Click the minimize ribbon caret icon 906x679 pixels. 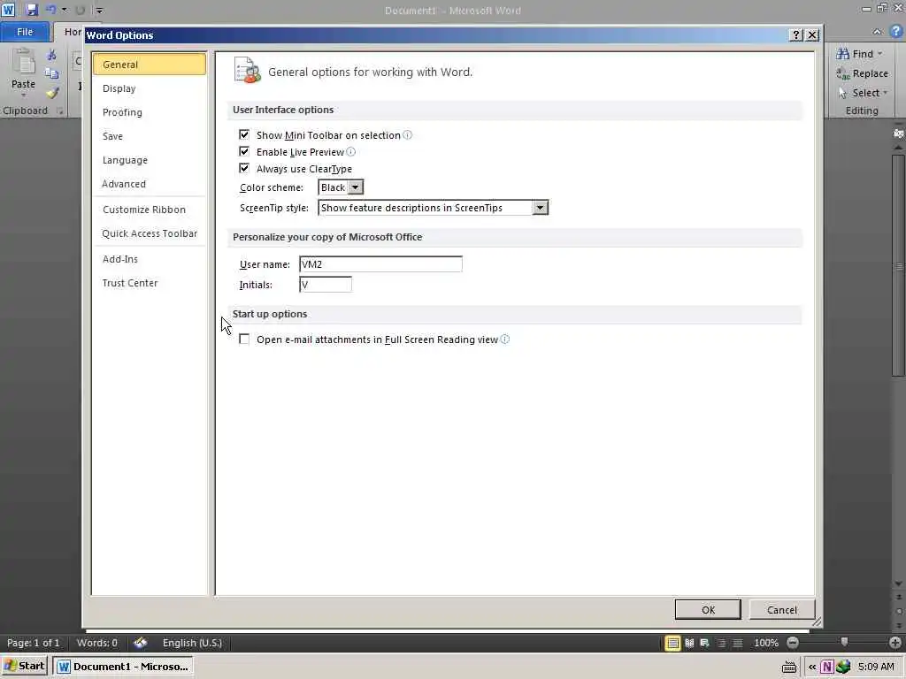(877, 32)
